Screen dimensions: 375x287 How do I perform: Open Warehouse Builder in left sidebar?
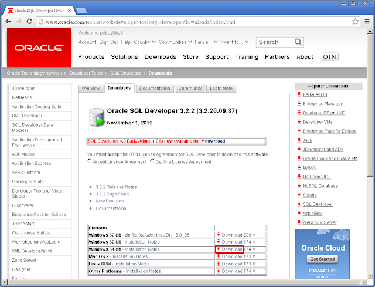[x=31, y=233]
